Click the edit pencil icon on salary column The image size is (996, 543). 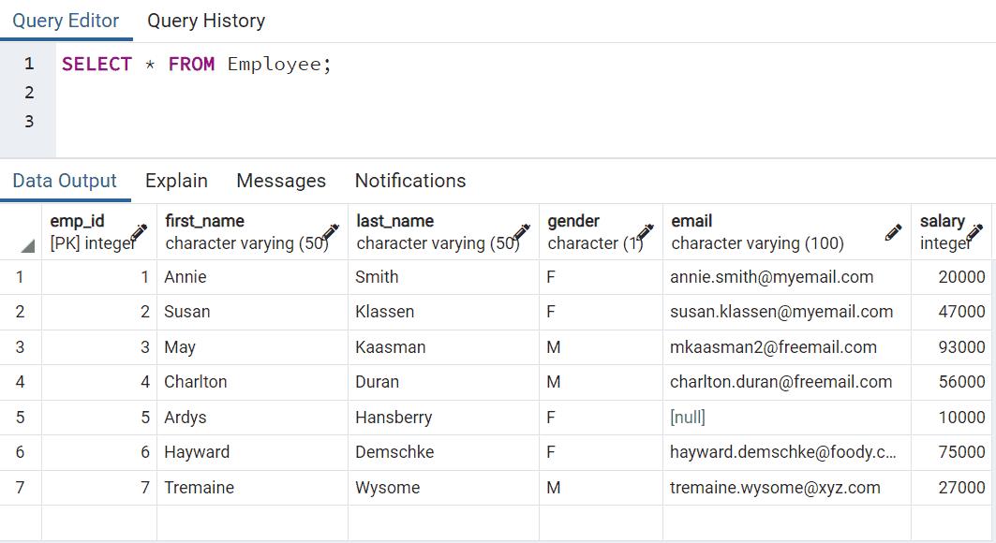[975, 232]
